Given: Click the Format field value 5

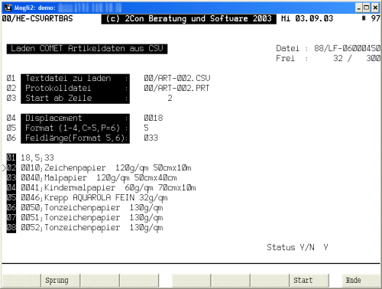Looking at the screenshot, I should pyautogui.click(x=146, y=128).
